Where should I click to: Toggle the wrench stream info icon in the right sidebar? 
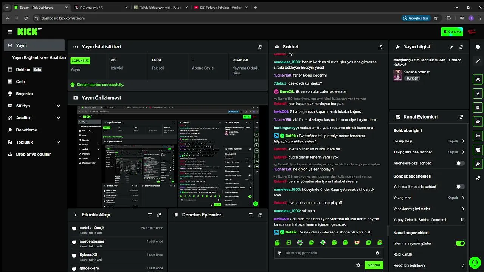coord(478,164)
